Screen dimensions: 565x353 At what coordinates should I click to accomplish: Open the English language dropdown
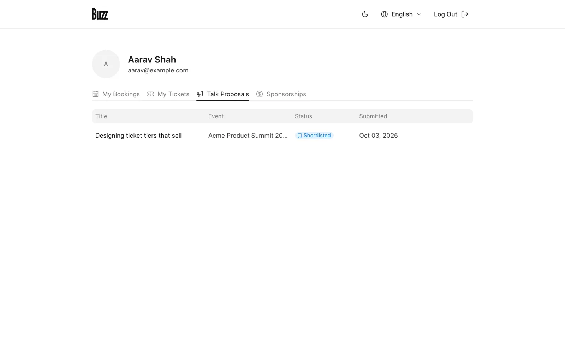point(401,14)
